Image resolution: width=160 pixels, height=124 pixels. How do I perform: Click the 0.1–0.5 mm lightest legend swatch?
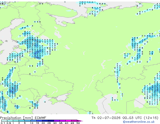tap(4, 121)
